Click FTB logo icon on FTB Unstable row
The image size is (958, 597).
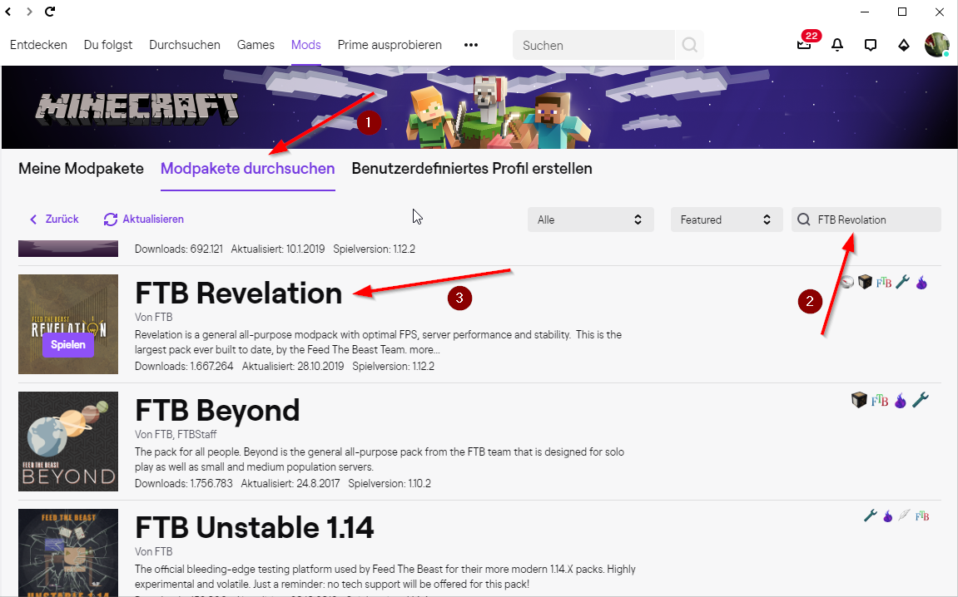pyautogui.click(x=922, y=516)
